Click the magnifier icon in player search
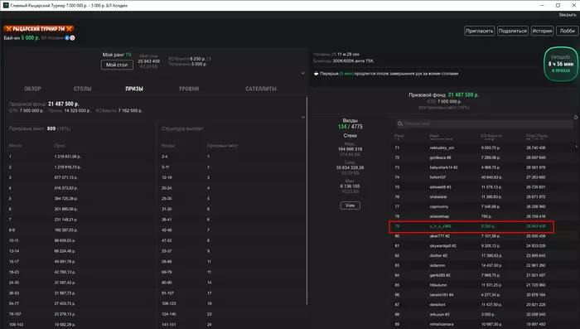The height and width of the screenshot is (329, 580). click(x=400, y=123)
